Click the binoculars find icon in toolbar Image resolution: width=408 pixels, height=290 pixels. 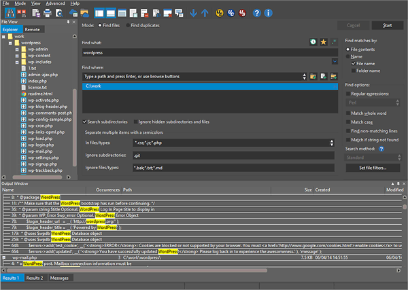point(9,13)
